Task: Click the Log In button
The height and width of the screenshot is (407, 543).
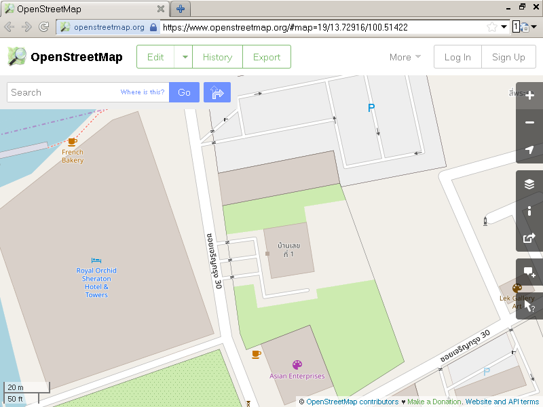Action: tap(457, 57)
